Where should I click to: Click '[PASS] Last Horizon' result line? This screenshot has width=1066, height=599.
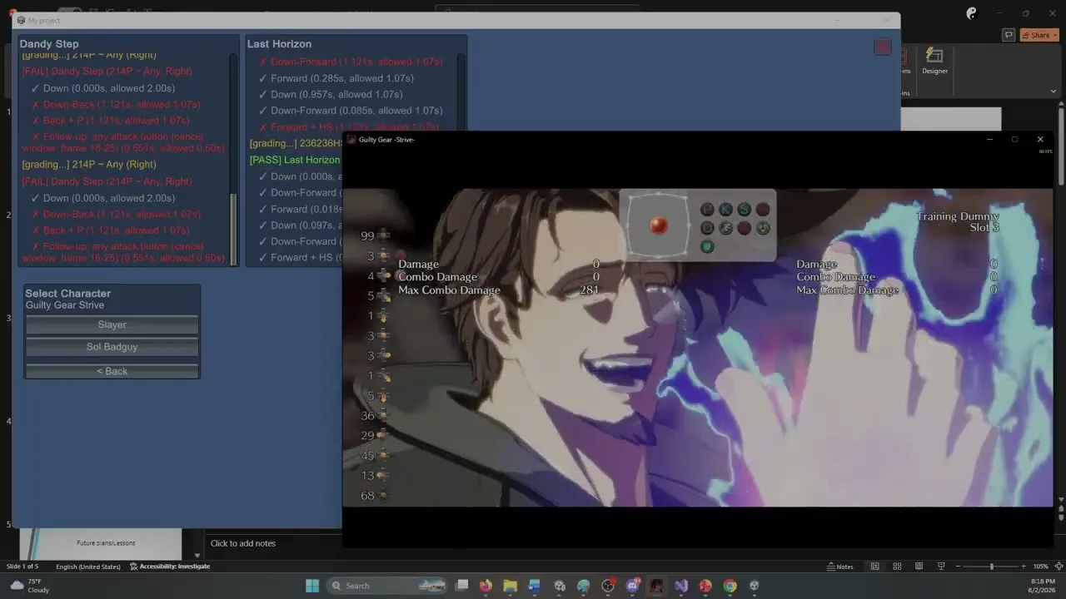pyautogui.click(x=295, y=160)
